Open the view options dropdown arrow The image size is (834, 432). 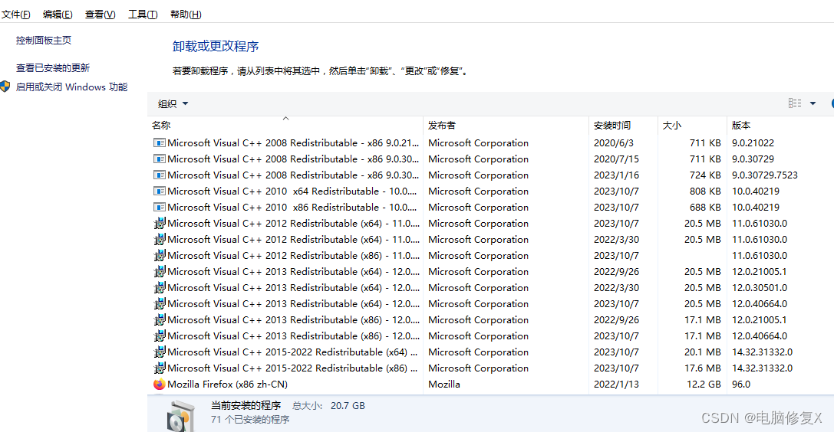tap(813, 103)
